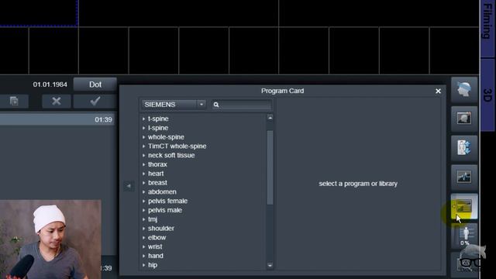
Task: Open the patient table position icon
Action: [464, 148]
